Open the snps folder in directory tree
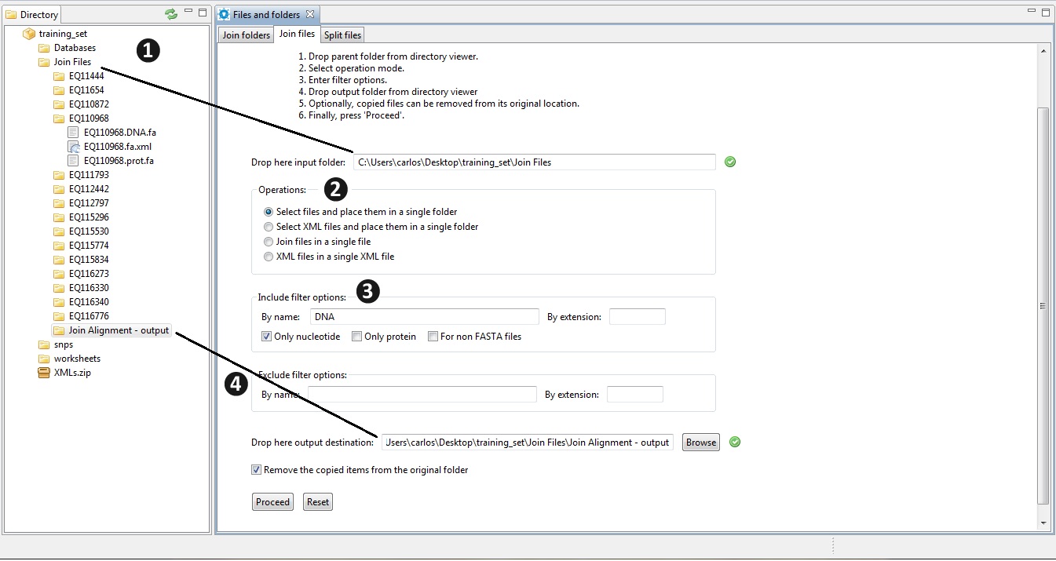This screenshot has width=1056, height=561. [x=64, y=344]
